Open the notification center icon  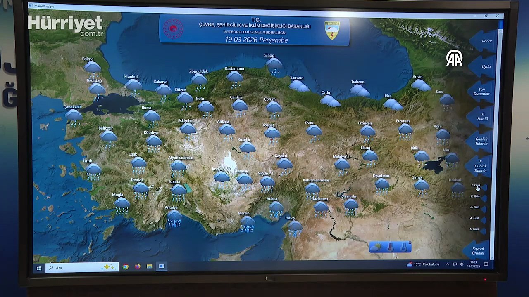(486, 264)
